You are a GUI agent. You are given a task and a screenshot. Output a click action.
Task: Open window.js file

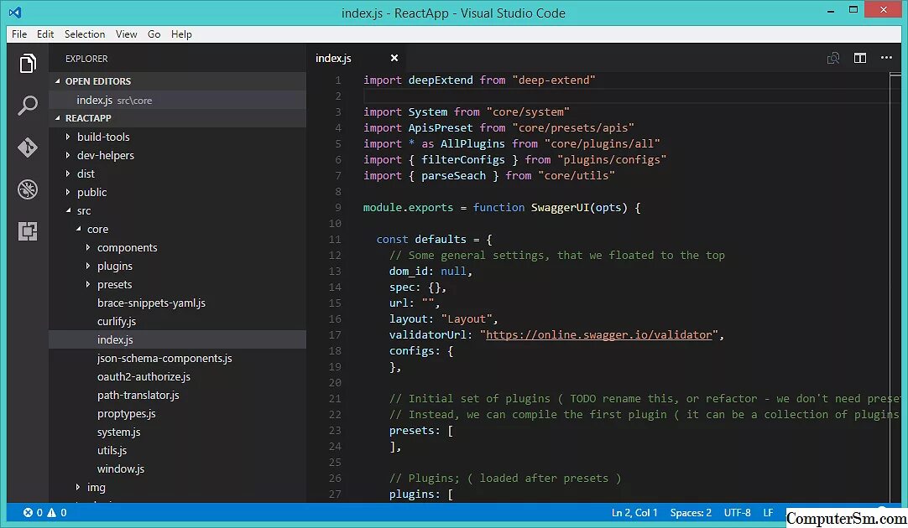coord(121,469)
